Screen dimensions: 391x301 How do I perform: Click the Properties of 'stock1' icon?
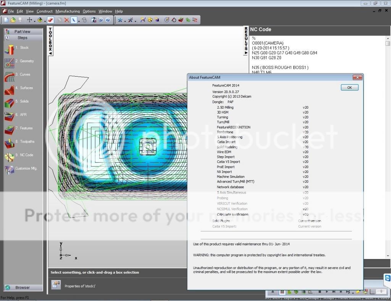(x=56, y=285)
